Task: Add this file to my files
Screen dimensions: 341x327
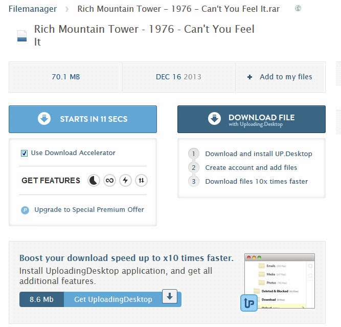Action: click(x=280, y=77)
